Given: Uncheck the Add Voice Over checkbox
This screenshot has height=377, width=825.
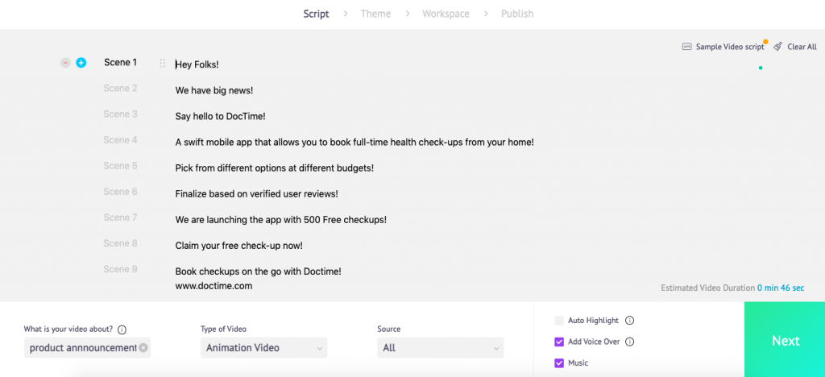Looking at the screenshot, I should (559, 342).
